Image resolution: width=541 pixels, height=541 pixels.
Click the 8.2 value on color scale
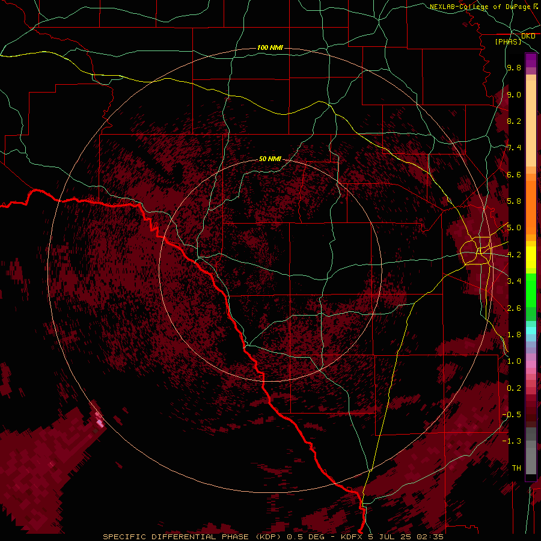tap(514, 121)
